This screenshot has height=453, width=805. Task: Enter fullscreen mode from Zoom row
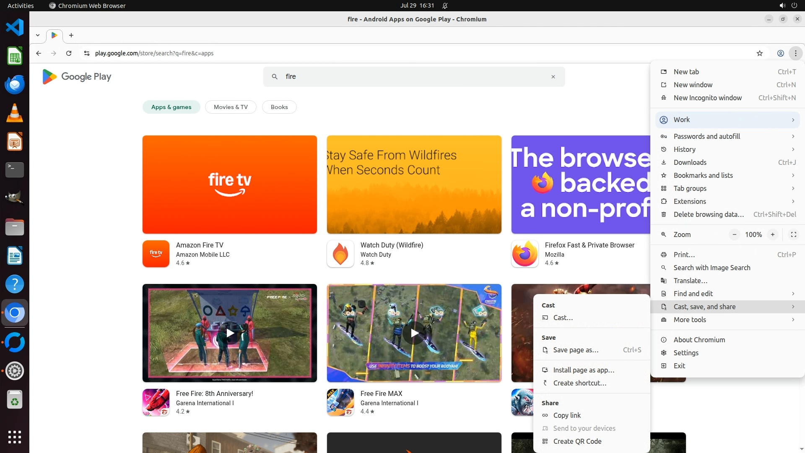793,234
